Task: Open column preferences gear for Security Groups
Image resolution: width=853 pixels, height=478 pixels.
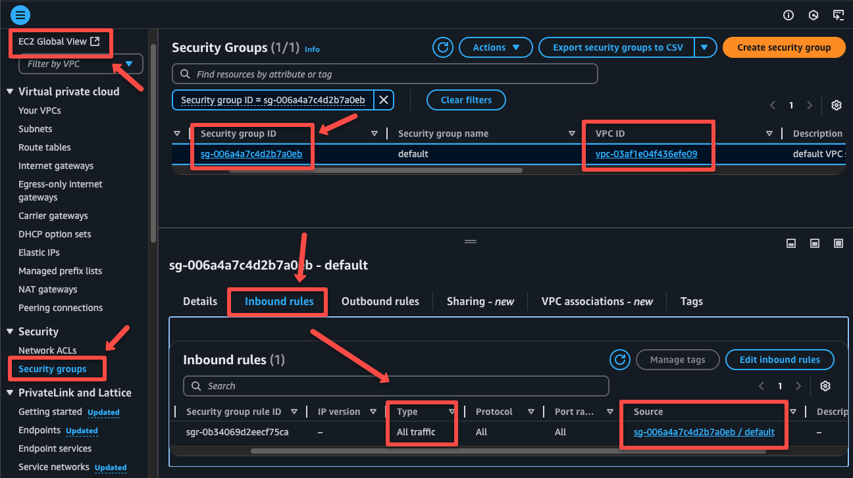Action: (x=836, y=105)
